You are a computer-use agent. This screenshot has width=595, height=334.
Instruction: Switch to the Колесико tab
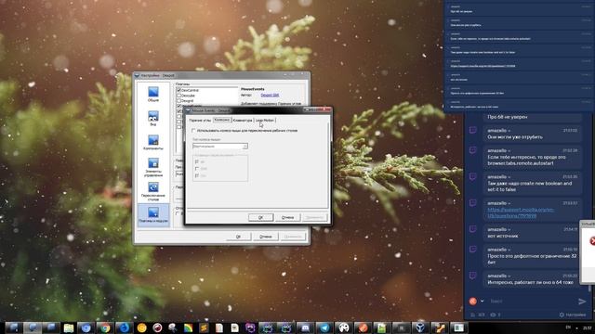click(x=221, y=120)
